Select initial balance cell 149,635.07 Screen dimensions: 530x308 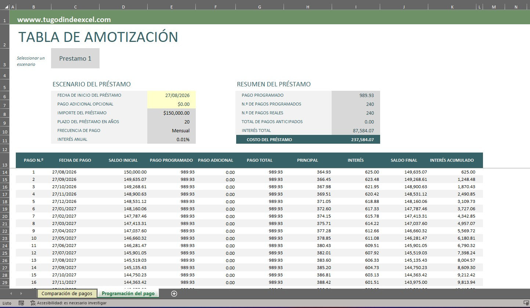(x=123, y=179)
